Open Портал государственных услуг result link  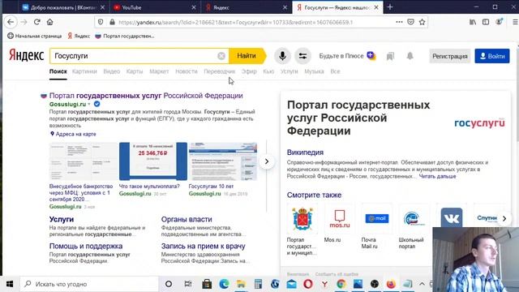click(x=146, y=96)
